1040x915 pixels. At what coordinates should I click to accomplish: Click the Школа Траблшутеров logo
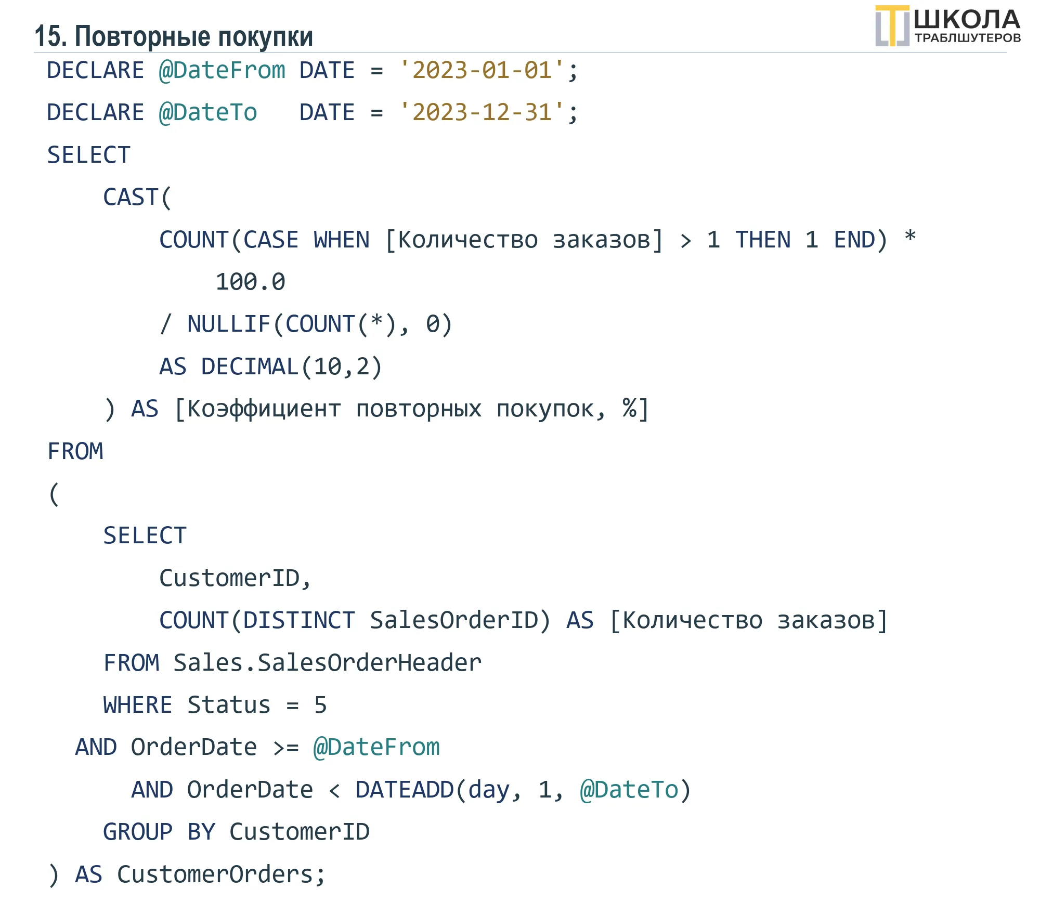click(x=947, y=26)
